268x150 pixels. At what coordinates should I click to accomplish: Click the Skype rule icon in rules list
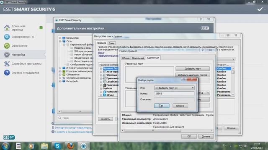point(105,95)
